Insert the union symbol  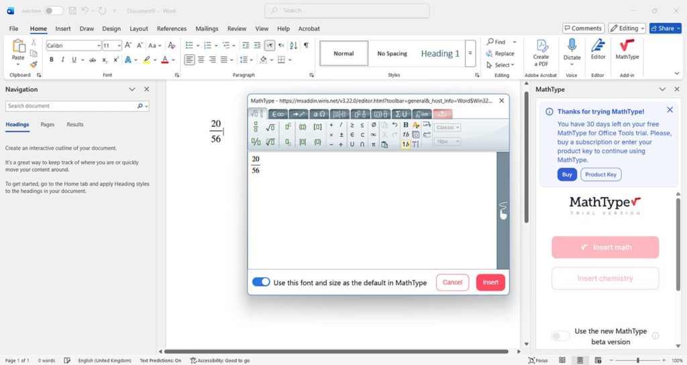352,144
